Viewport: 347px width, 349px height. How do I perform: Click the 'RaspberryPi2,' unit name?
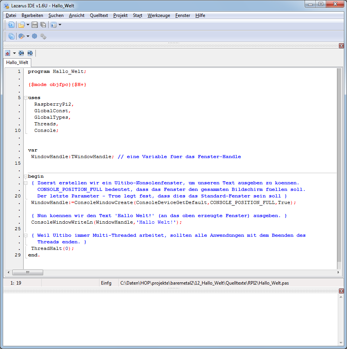click(54, 104)
